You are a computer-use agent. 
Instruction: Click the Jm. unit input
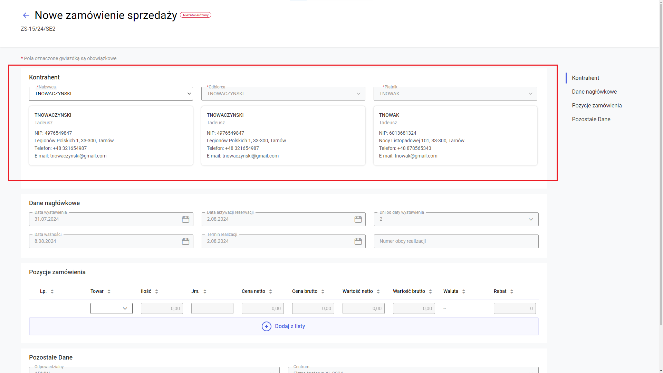(x=212, y=308)
